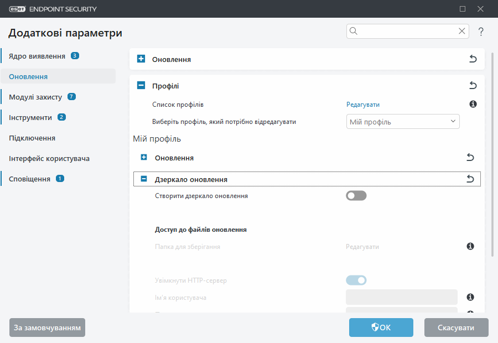Click the badge 1 next to Сповіщення
The image size is (498, 343).
tap(60, 179)
